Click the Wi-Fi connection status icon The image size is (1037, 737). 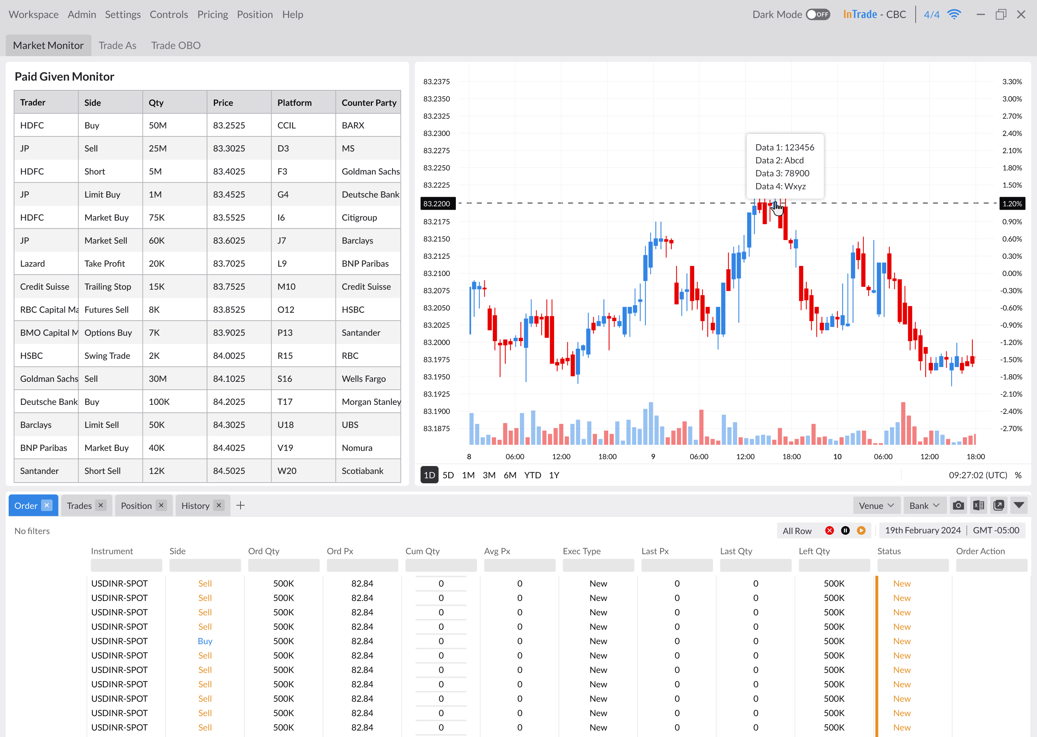(954, 14)
